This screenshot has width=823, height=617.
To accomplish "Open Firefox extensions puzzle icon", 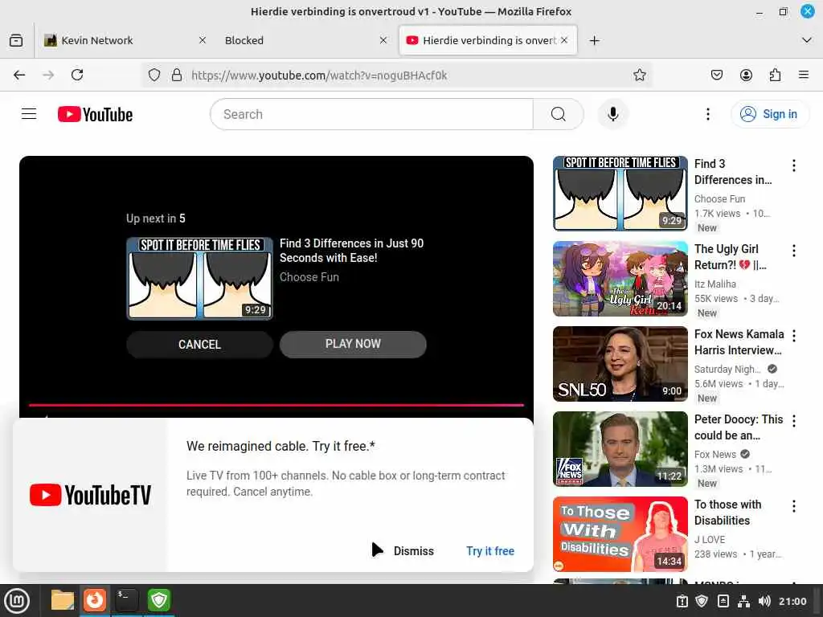I will coord(775,75).
